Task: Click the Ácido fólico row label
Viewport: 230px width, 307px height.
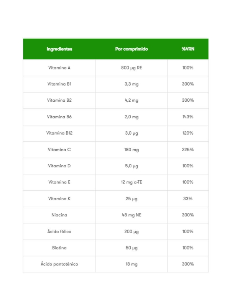Action: (59, 231)
